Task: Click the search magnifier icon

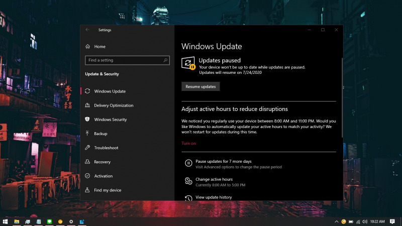Action: pyautogui.click(x=165, y=60)
